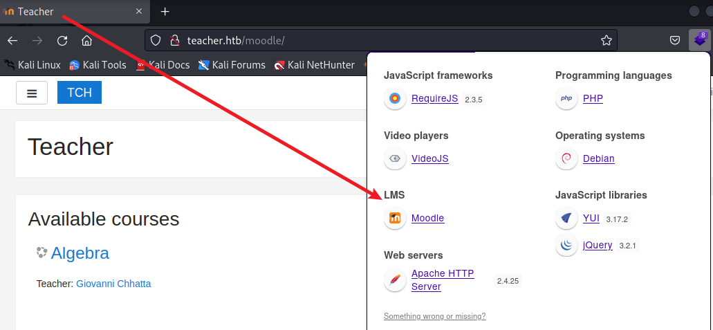The height and width of the screenshot is (330, 713).
Task: Open the Kali Linux bookmark
Action: (33, 65)
